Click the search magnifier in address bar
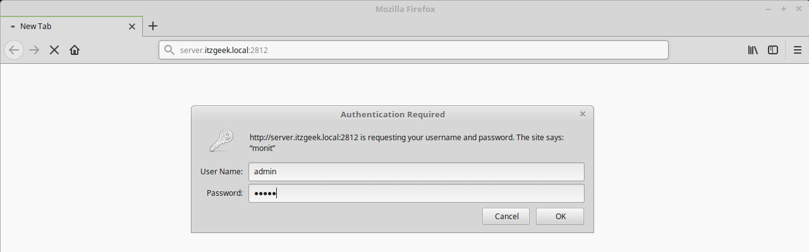Image resolution: width=809 pixels, height=252 pixels. tap(169, 50)
